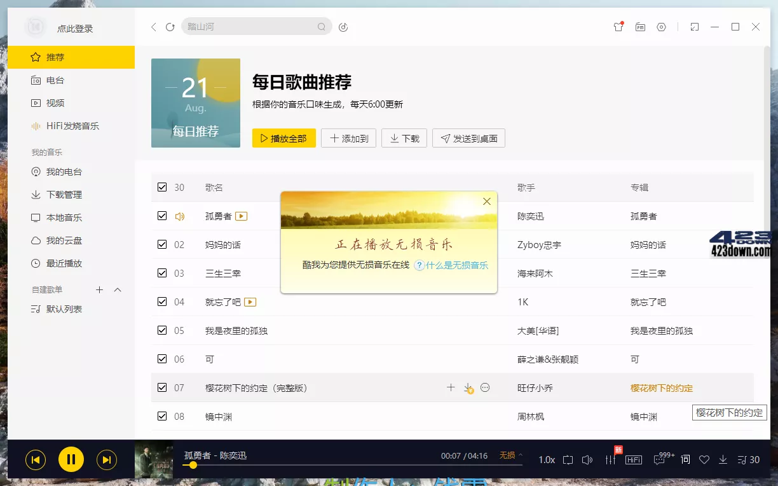Viewport: 778px width, 486px height.
Task: Uncheck song 07 樱花树下的约定
Action: [162, 387]
